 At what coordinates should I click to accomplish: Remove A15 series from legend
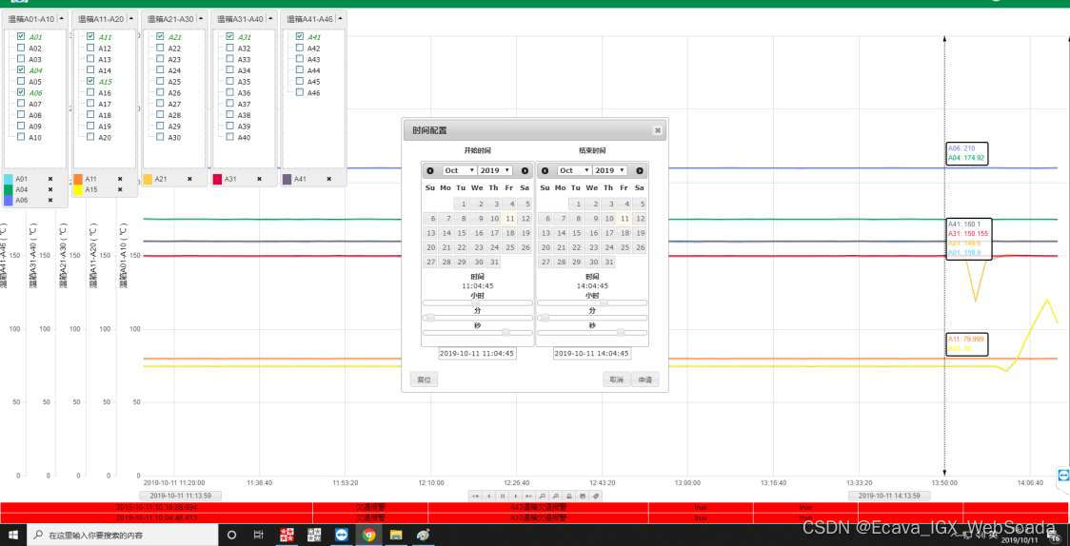(120, 189)
